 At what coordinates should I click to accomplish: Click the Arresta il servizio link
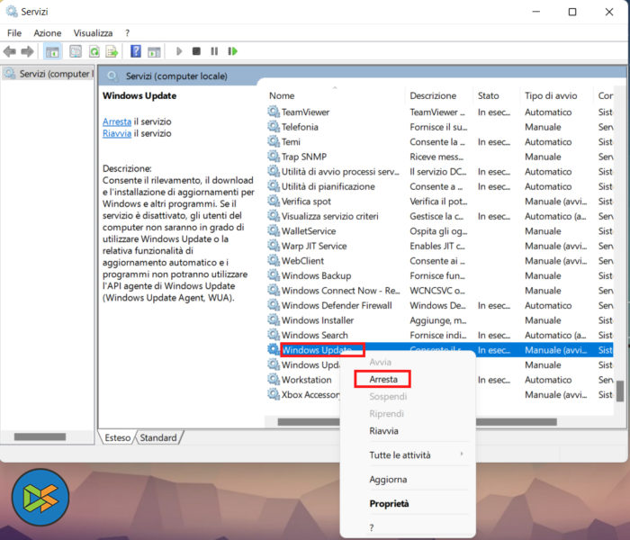click(x=117, y=121)
